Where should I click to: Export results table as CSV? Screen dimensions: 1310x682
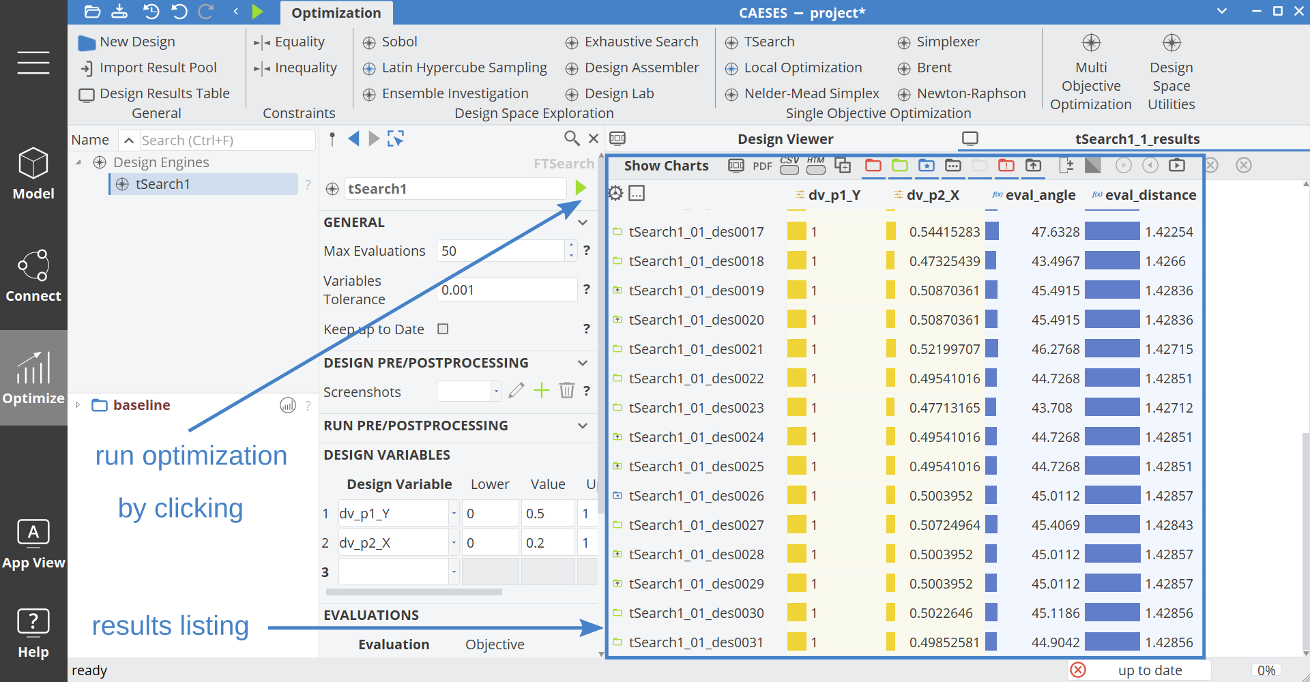pyautogui.click(x=789, y=165)
